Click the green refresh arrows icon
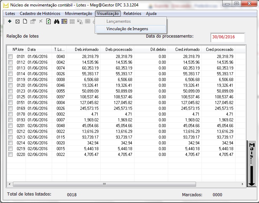This screenshot has height=203, width=259. click(48, 21)
